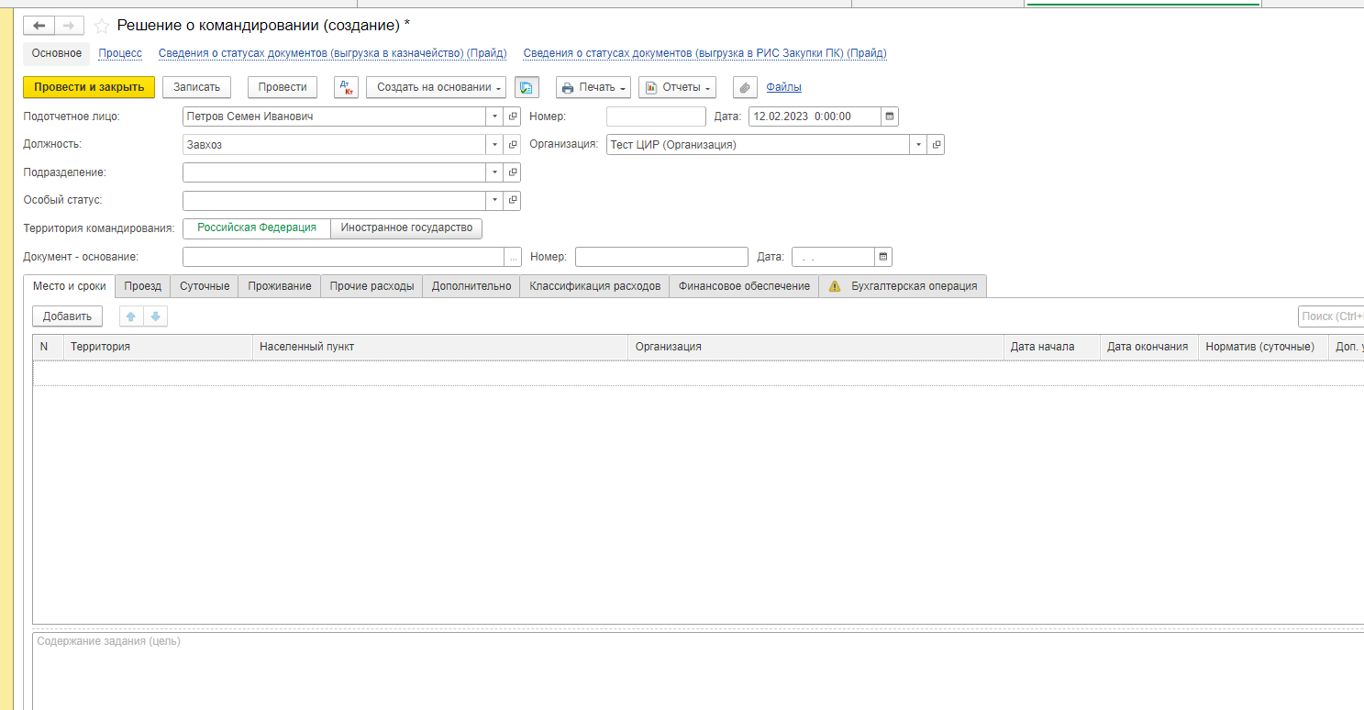
Task: Sort by Территория column header
Action: 158,347
